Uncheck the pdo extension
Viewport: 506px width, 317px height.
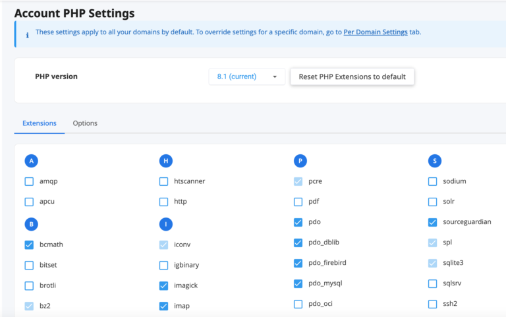coord(298,222)
